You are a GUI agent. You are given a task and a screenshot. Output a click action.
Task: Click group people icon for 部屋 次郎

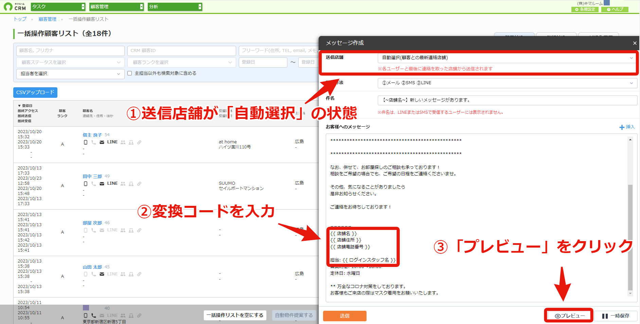pos(123,230)
